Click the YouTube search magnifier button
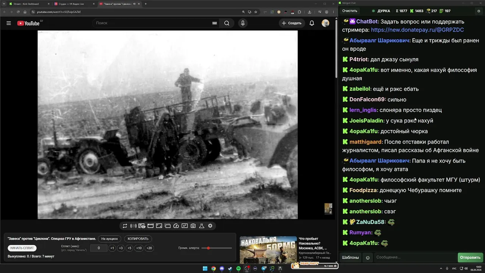Image resolution: width=485 pixels, height=273 pixels. (x=227, y=23)
